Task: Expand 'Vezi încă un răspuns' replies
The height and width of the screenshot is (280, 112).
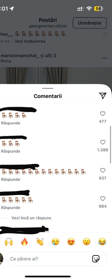Action: pyautogui.click(x=31, y=218)
